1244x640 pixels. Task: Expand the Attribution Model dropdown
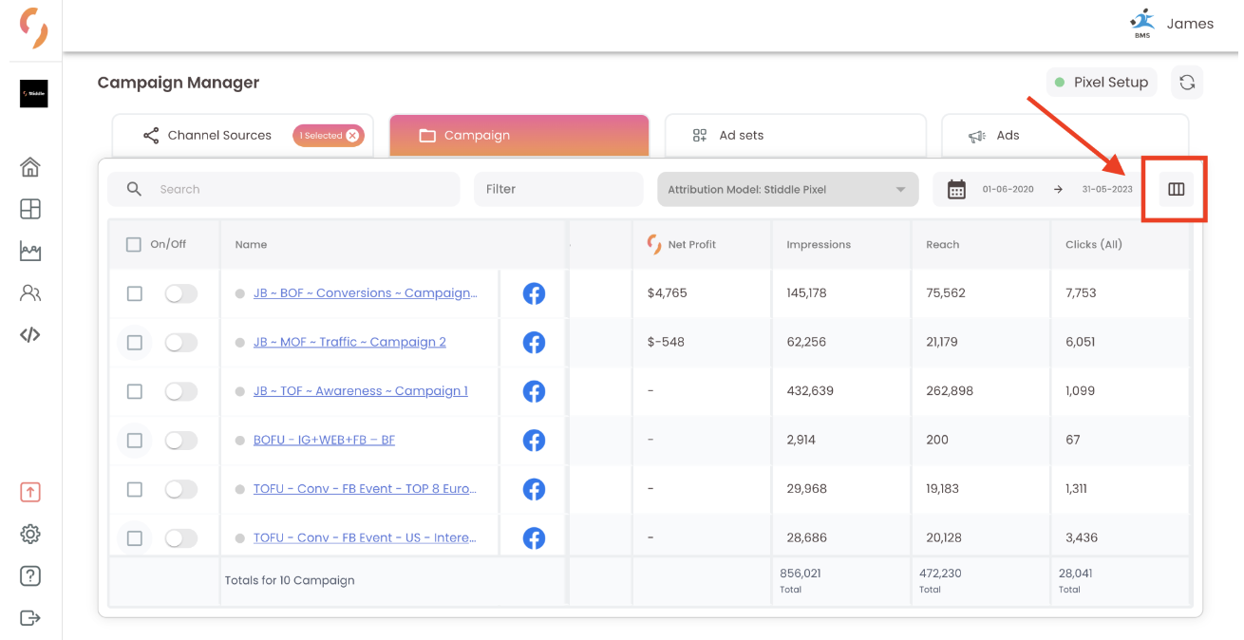click(x=788, y=189)
